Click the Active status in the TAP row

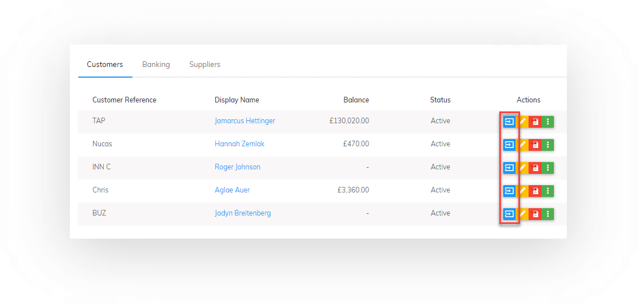(440, 121)
